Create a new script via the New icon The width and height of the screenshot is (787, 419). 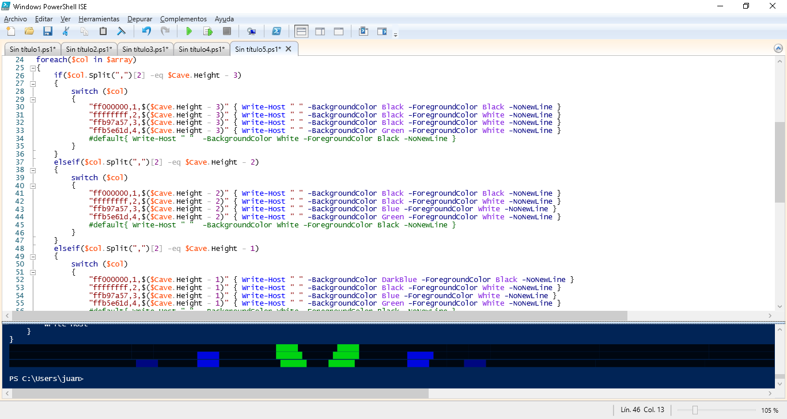point(10,31)
